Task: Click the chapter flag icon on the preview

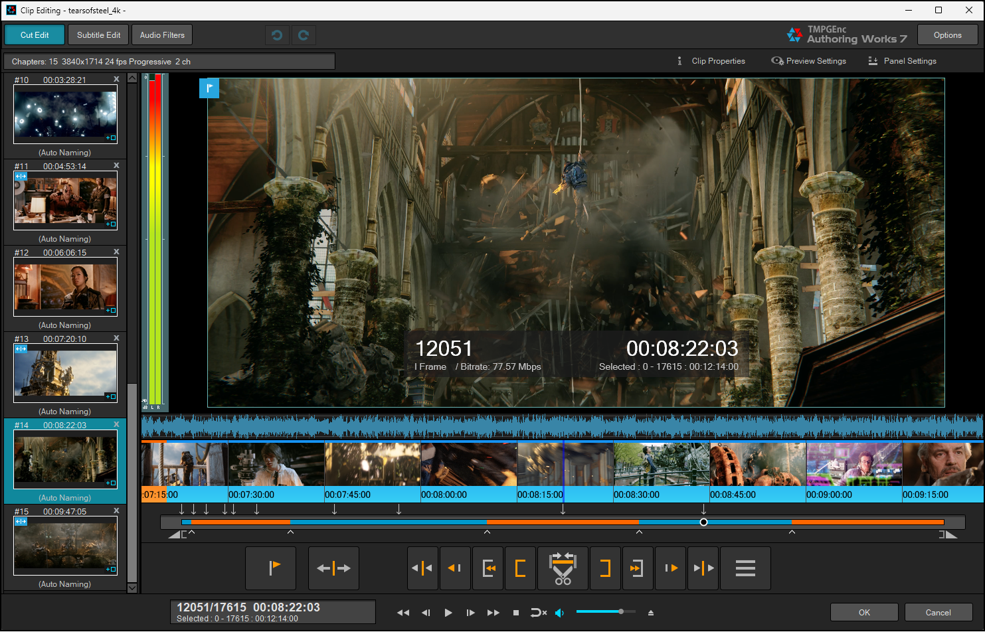Action: pyautogui.click(x=209, y=88)
